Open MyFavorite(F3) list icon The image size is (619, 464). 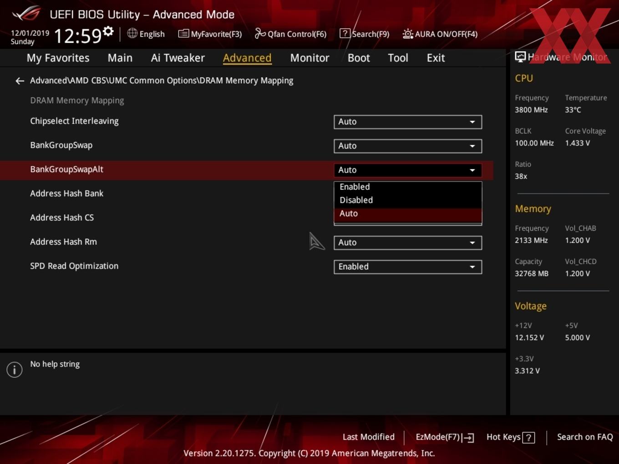pos(183,34)
